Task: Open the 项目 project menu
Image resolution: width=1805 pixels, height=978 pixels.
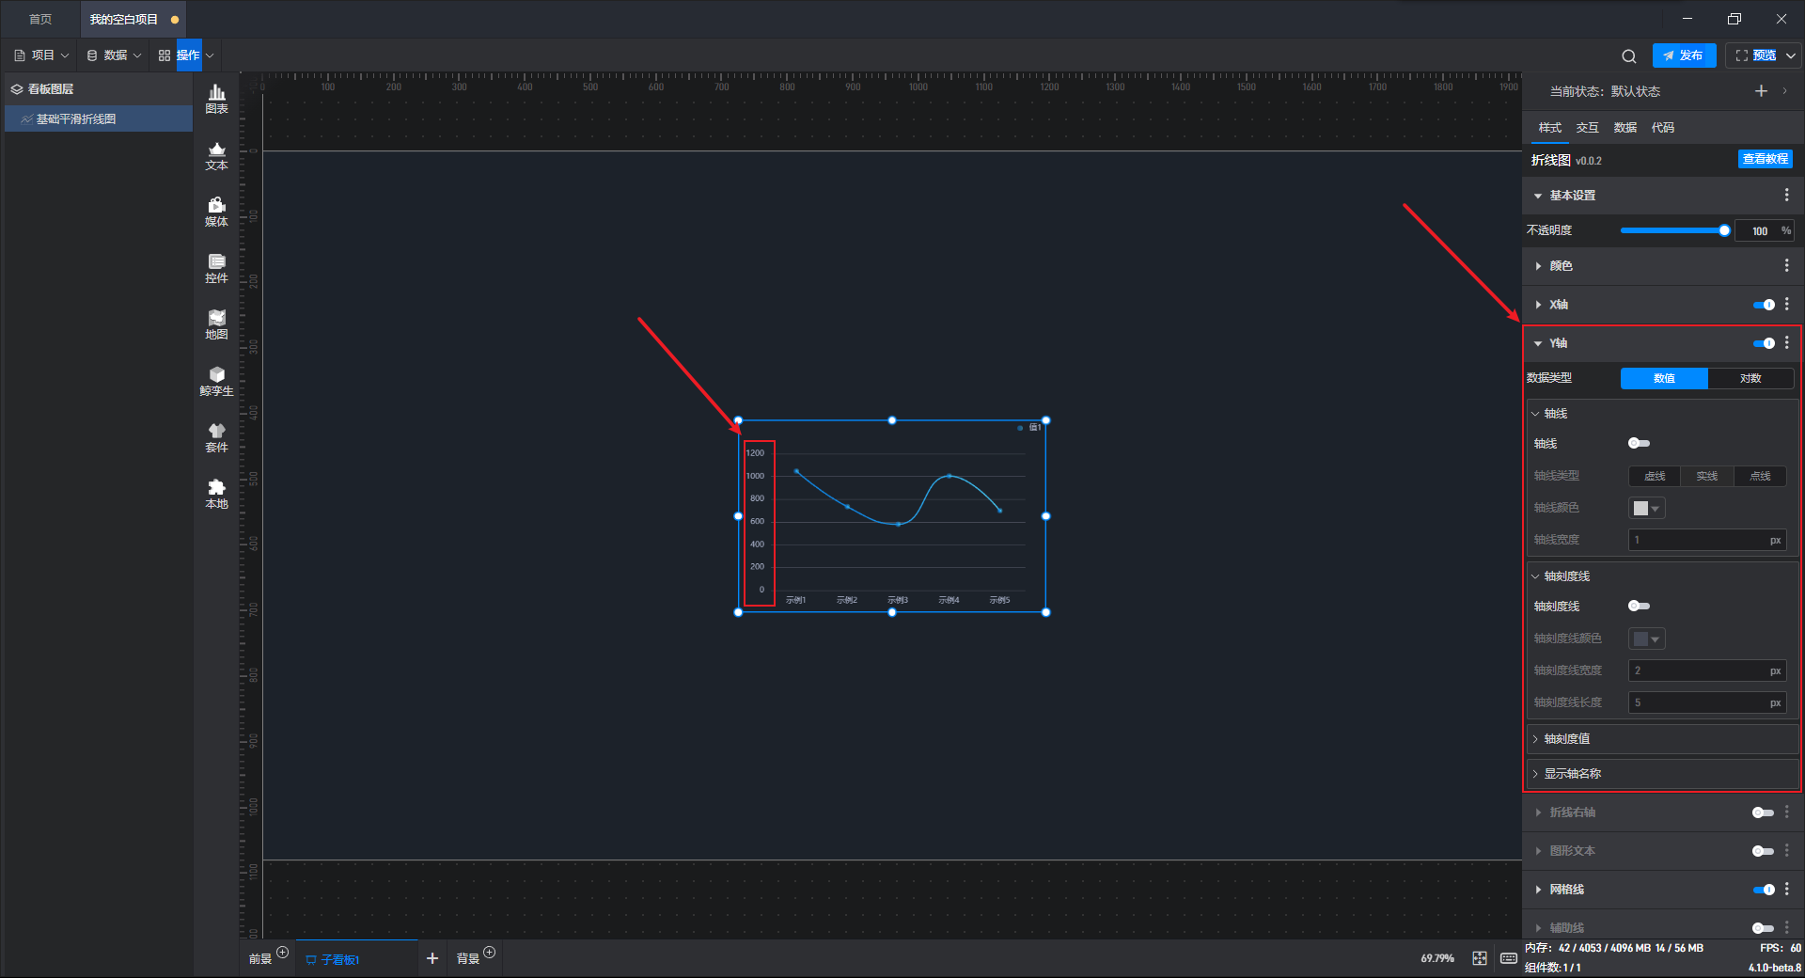Action: tap(41, 55)
